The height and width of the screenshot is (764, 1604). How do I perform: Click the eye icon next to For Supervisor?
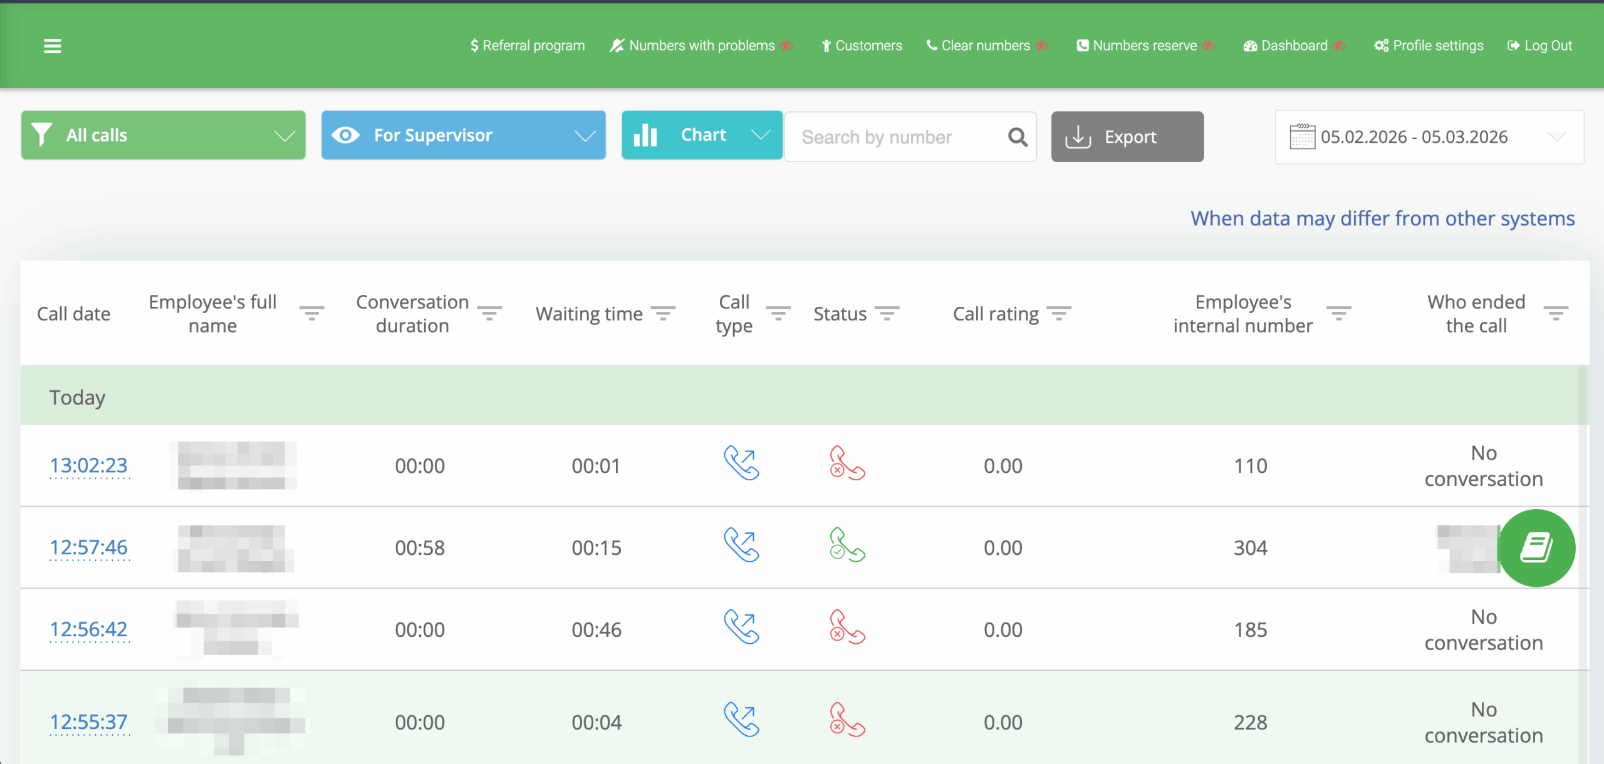(x=346, y=135)
